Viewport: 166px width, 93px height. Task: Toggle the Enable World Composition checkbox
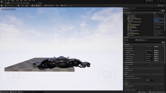click(x=145, y=76)
